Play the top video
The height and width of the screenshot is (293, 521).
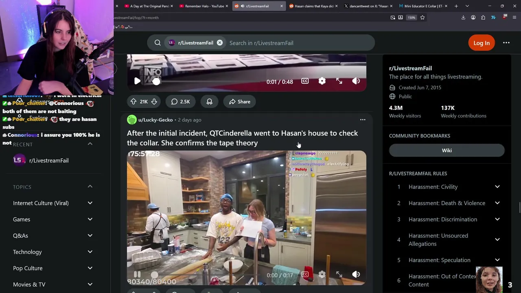138,81
